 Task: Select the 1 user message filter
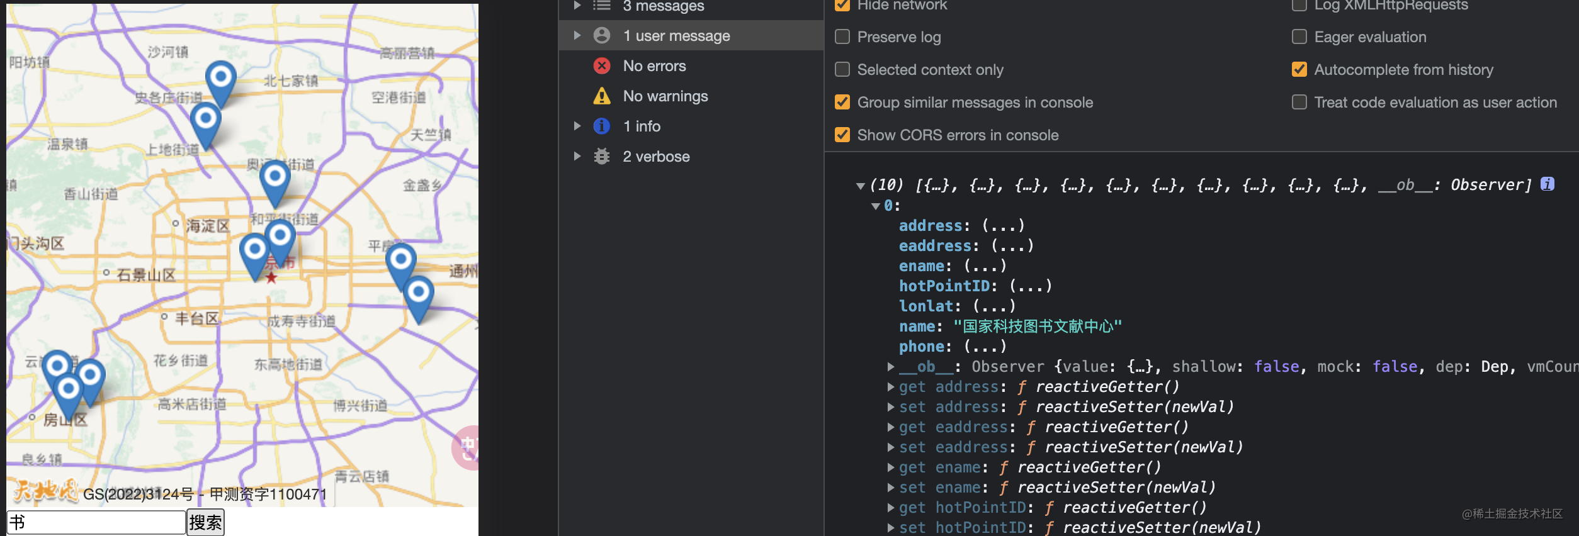676,36
